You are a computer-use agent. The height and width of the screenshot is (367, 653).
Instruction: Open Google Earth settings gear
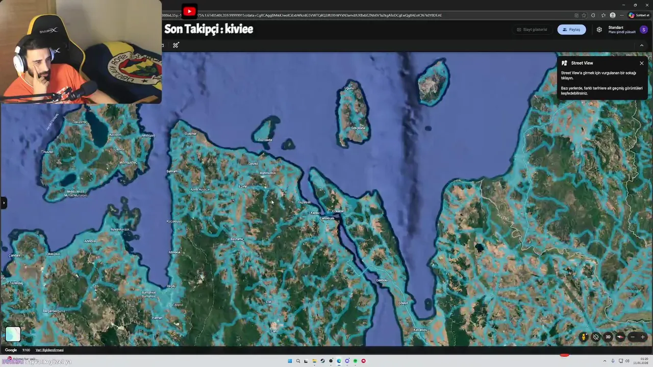click(599, 30)
